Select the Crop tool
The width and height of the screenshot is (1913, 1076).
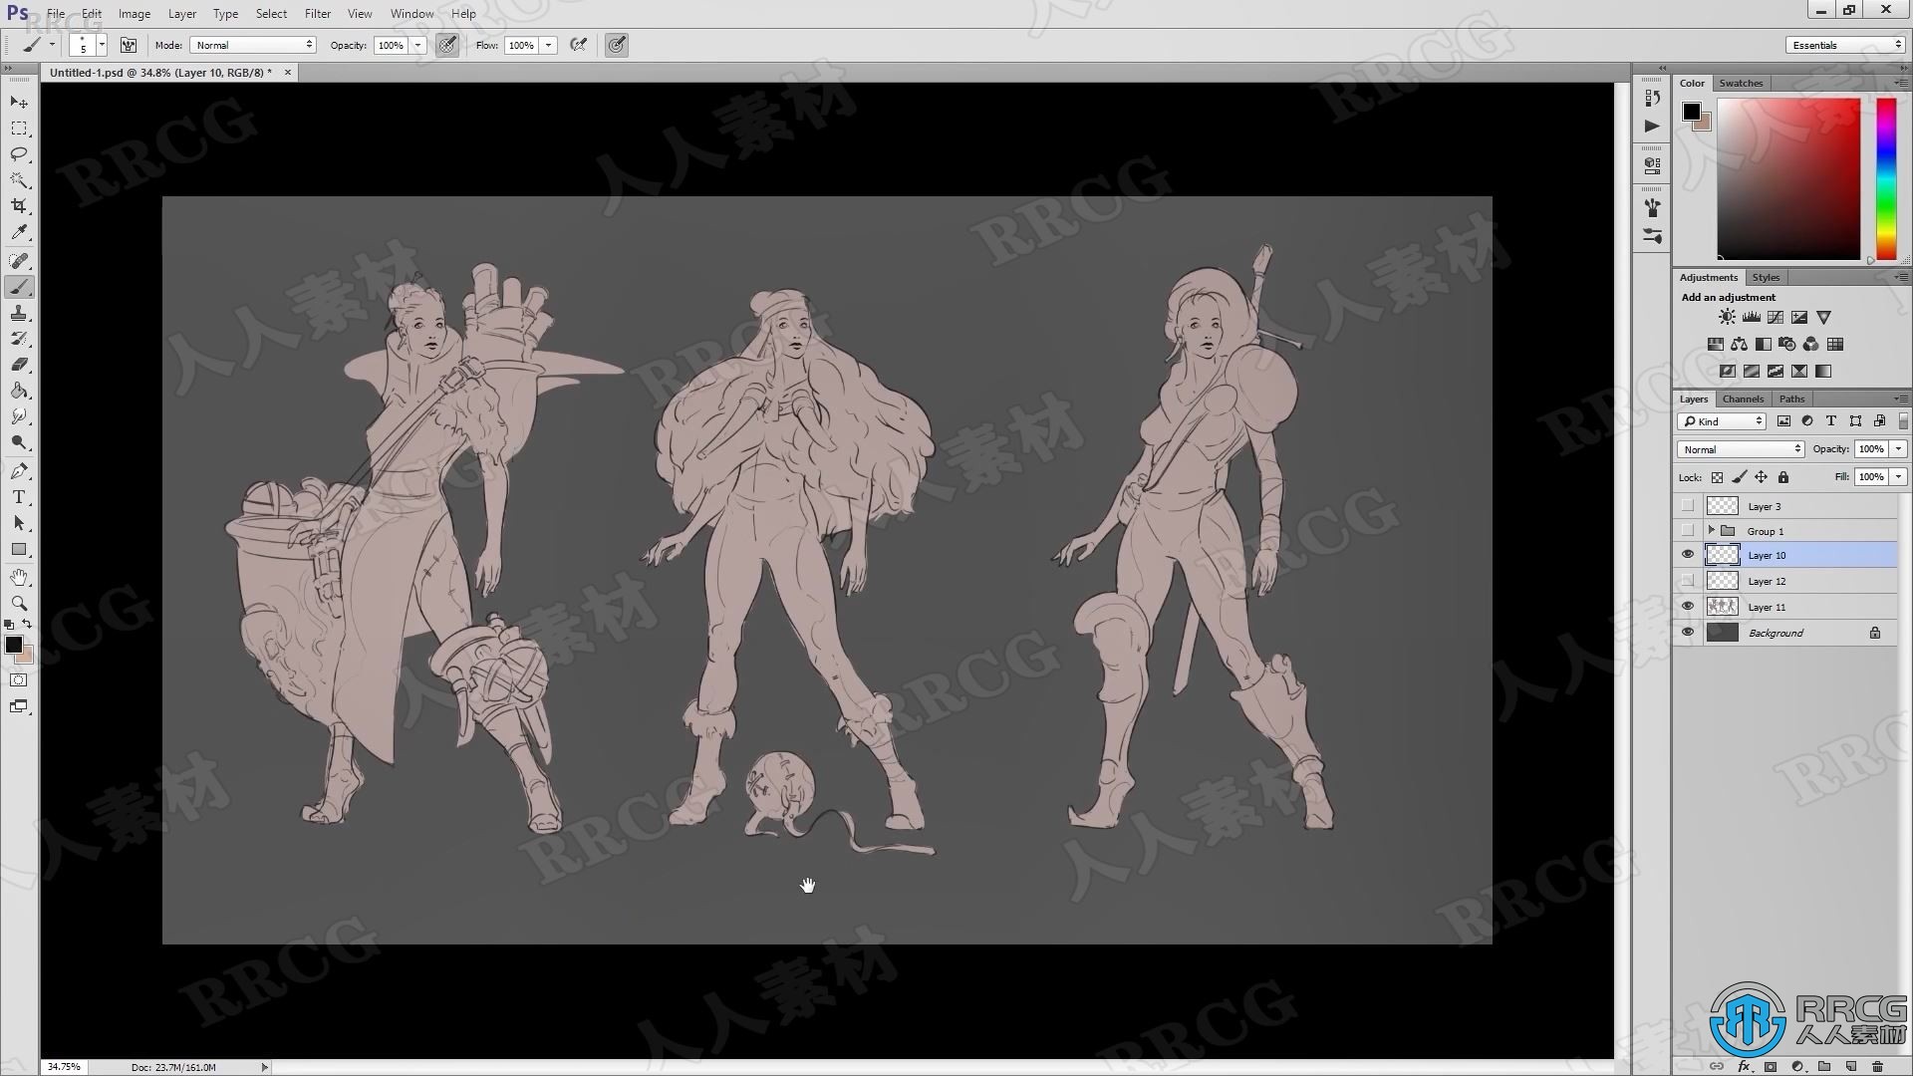(x=19, y=206)
